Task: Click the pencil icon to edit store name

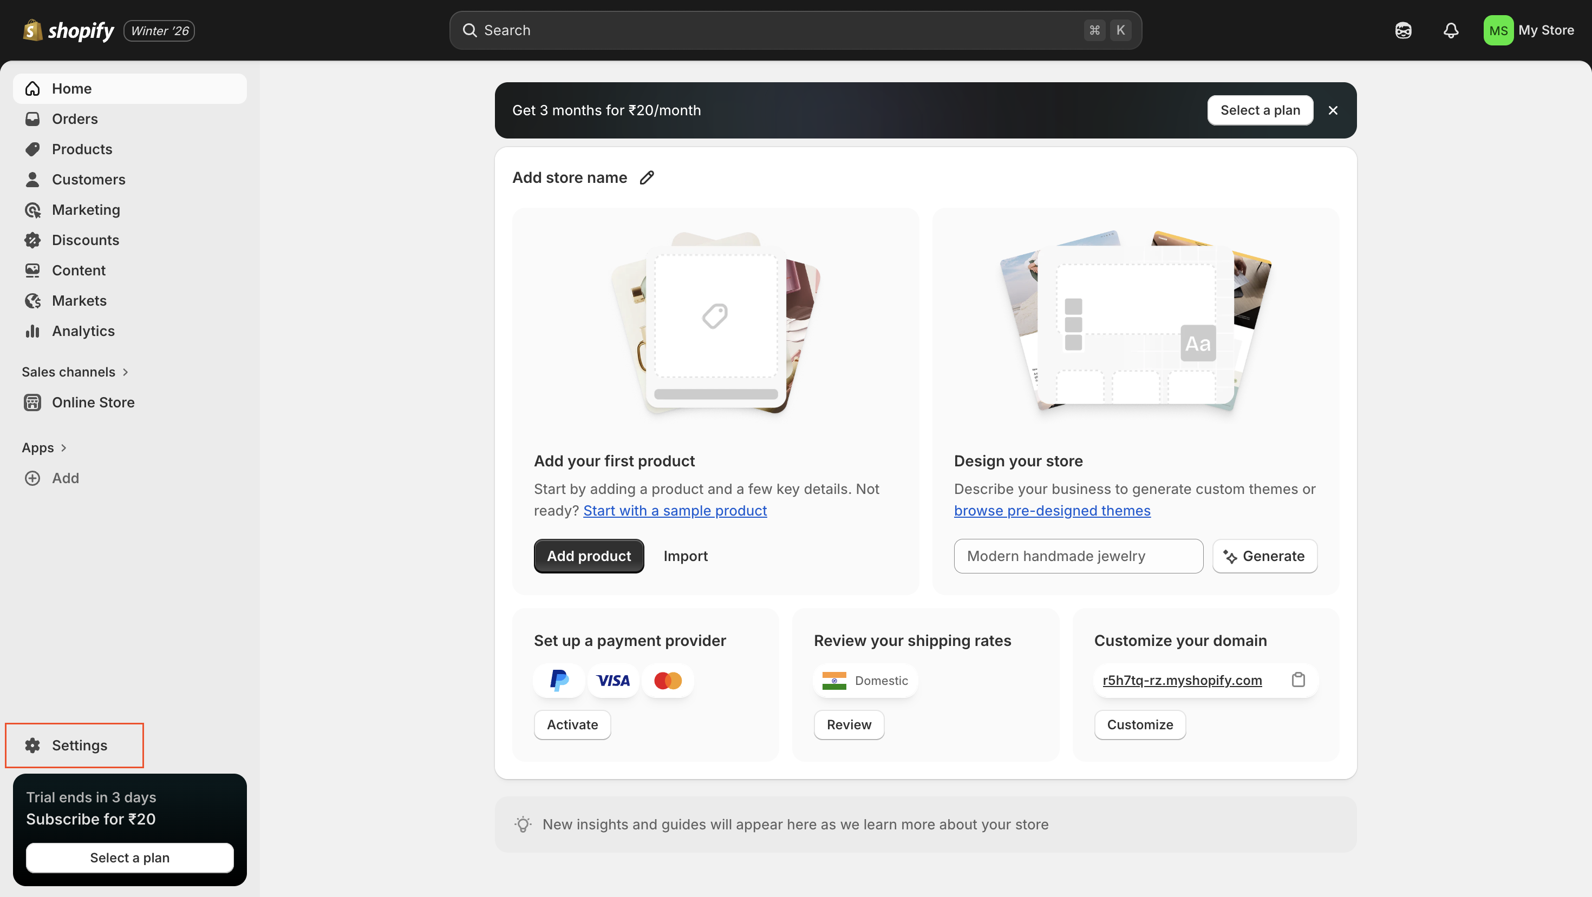Action: [x=647, y=178]
